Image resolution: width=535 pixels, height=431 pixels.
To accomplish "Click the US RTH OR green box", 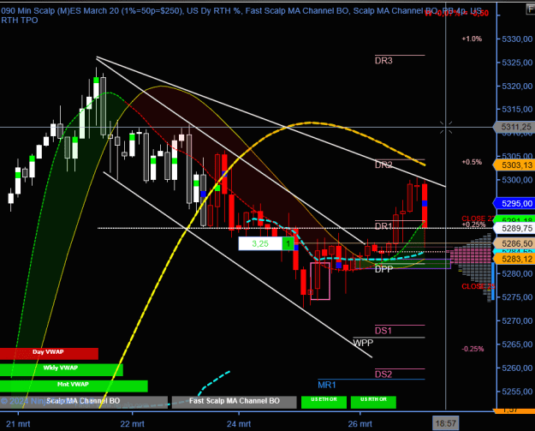I will click(373, 402).
